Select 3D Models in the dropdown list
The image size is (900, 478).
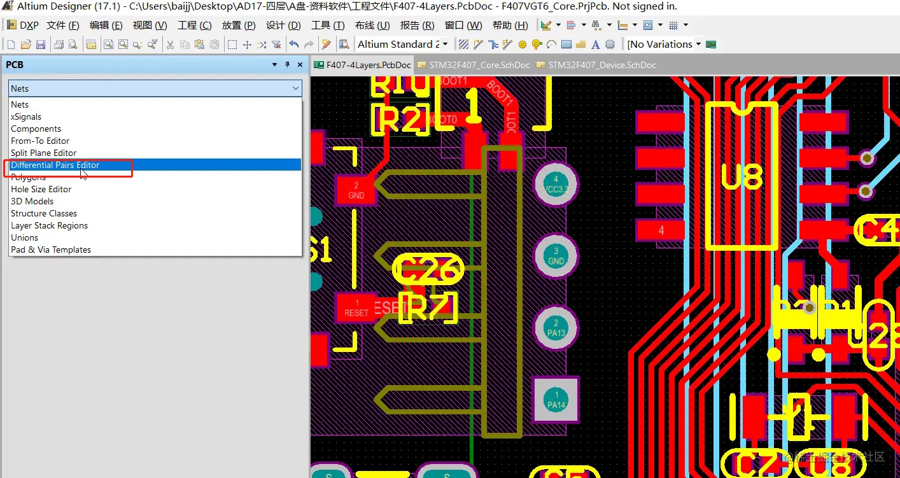click(x=155, y=201)
